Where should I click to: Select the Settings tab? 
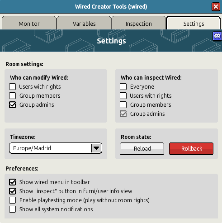(194, 24)
